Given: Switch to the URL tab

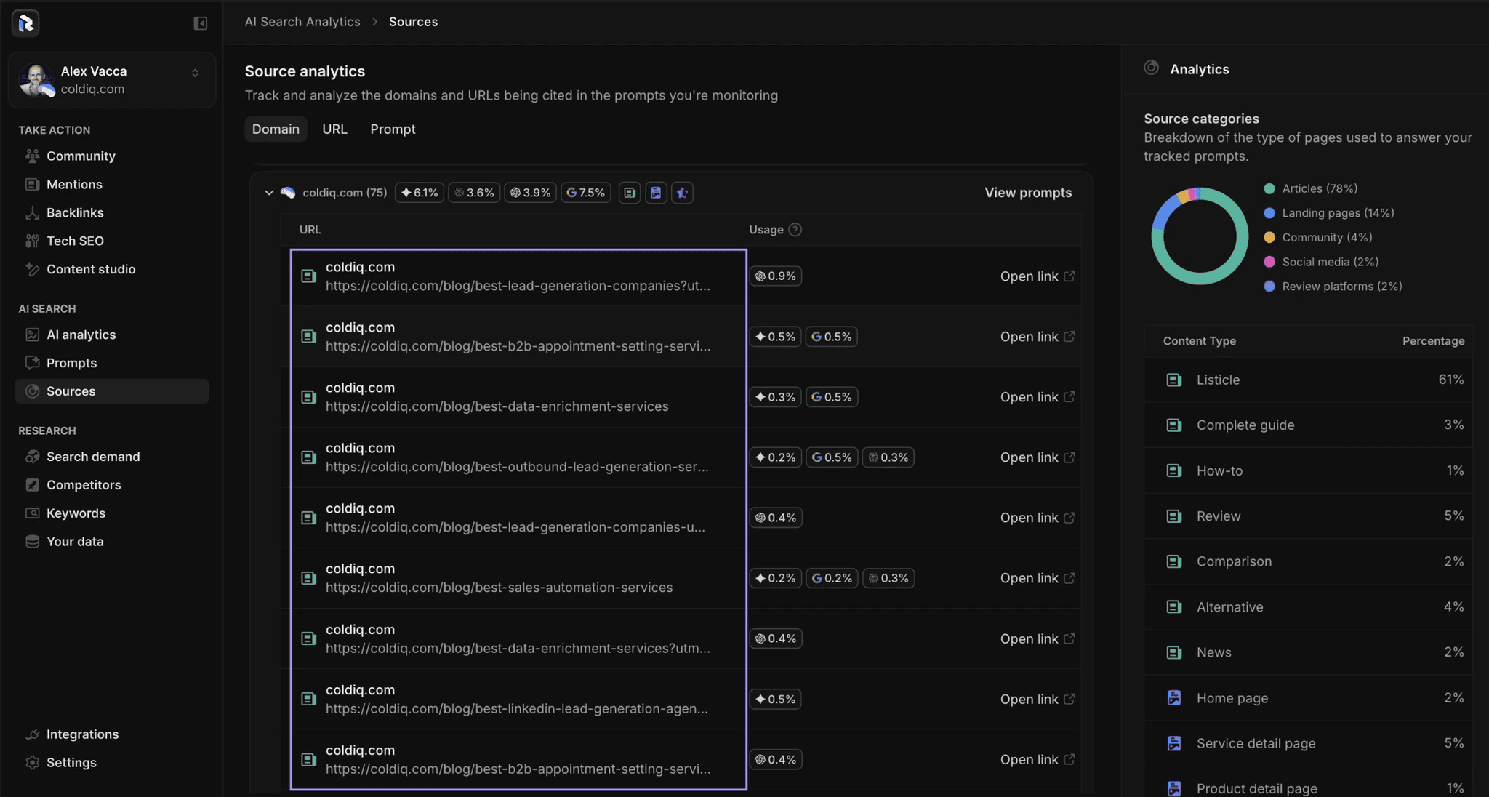Looking at the screenshot, I should (334, 129).
